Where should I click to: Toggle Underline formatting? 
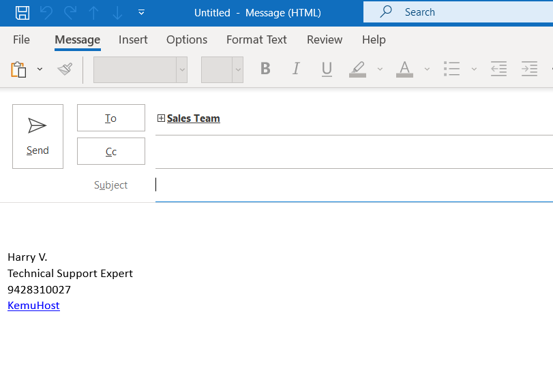click(x=327, y=69)
